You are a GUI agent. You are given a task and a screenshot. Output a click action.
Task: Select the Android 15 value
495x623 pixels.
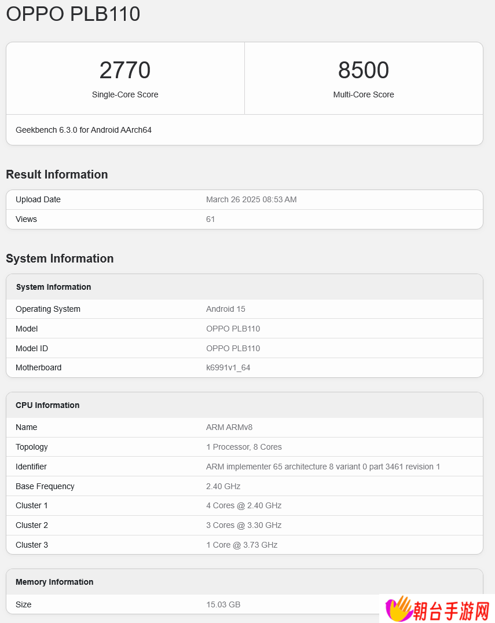pyautogui.click(x=225, y=309)
